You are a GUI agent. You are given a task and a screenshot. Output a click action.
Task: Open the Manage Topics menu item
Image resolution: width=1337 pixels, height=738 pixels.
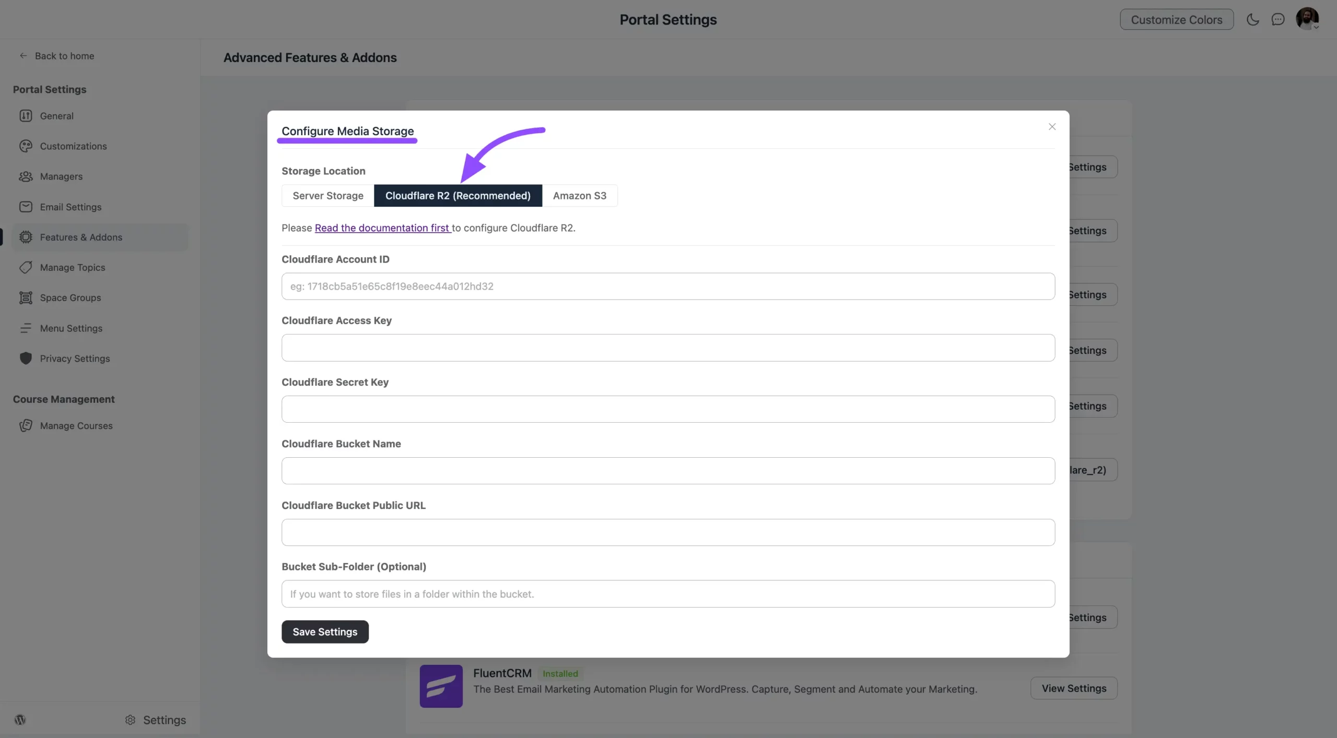point(100,267)
